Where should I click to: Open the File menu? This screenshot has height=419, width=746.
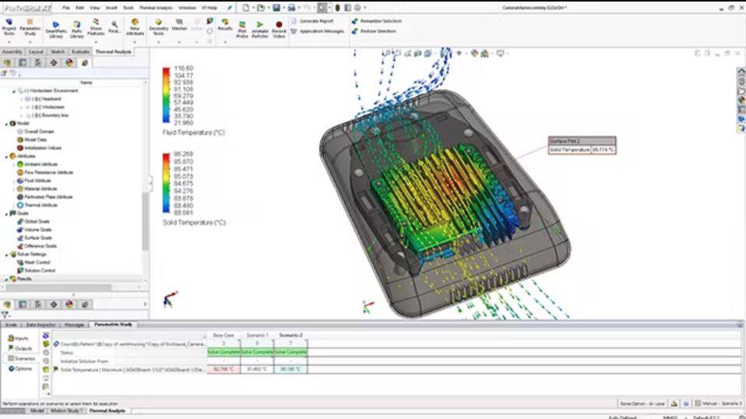tap(65, 8)
